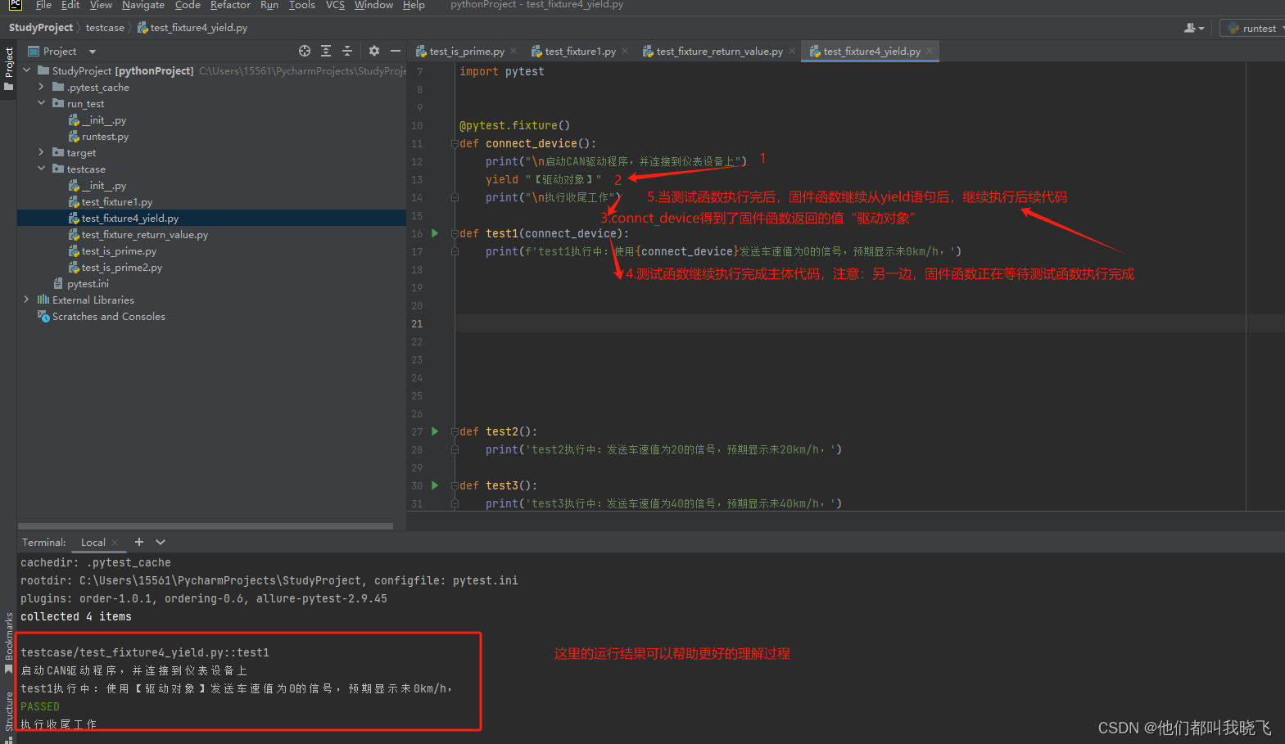Select test_is_prime2.py in the project tree

pos(121,268)
